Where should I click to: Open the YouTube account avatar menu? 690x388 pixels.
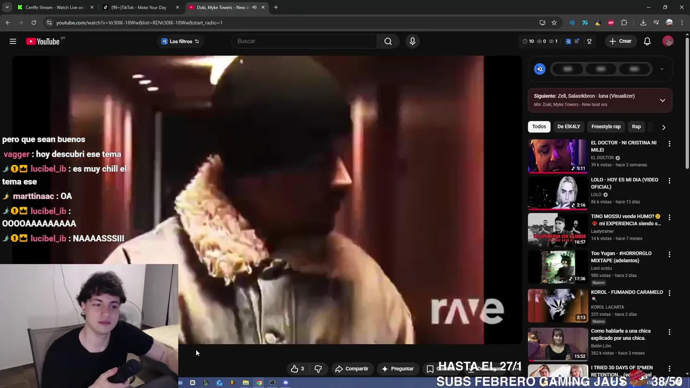(668, 41)
